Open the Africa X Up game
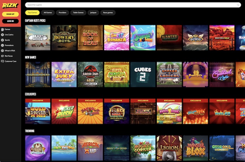245x162 pixels. 90,148
